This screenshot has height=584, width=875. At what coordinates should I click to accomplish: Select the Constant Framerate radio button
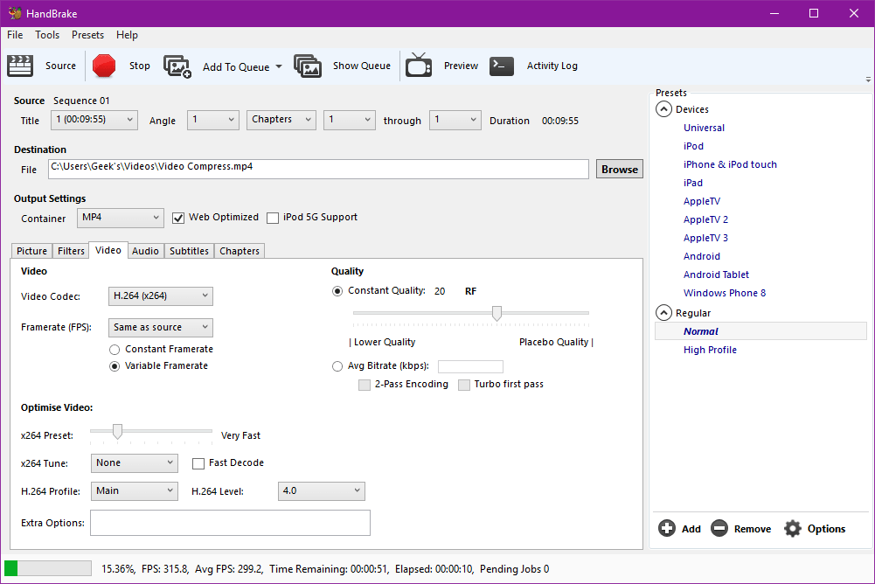tap(115, 350)
